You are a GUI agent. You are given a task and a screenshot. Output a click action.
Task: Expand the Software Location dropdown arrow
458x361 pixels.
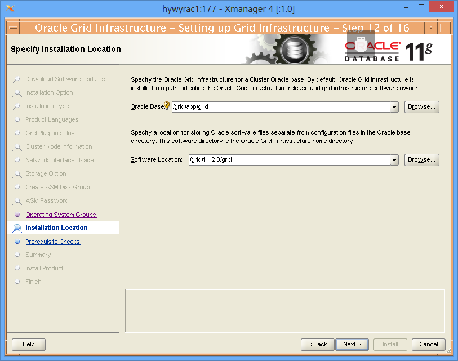coord(394,160)
